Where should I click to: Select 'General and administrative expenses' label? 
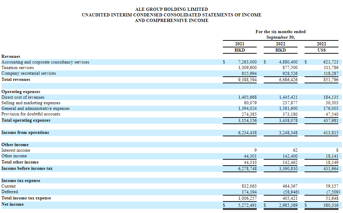pos(35,108)
